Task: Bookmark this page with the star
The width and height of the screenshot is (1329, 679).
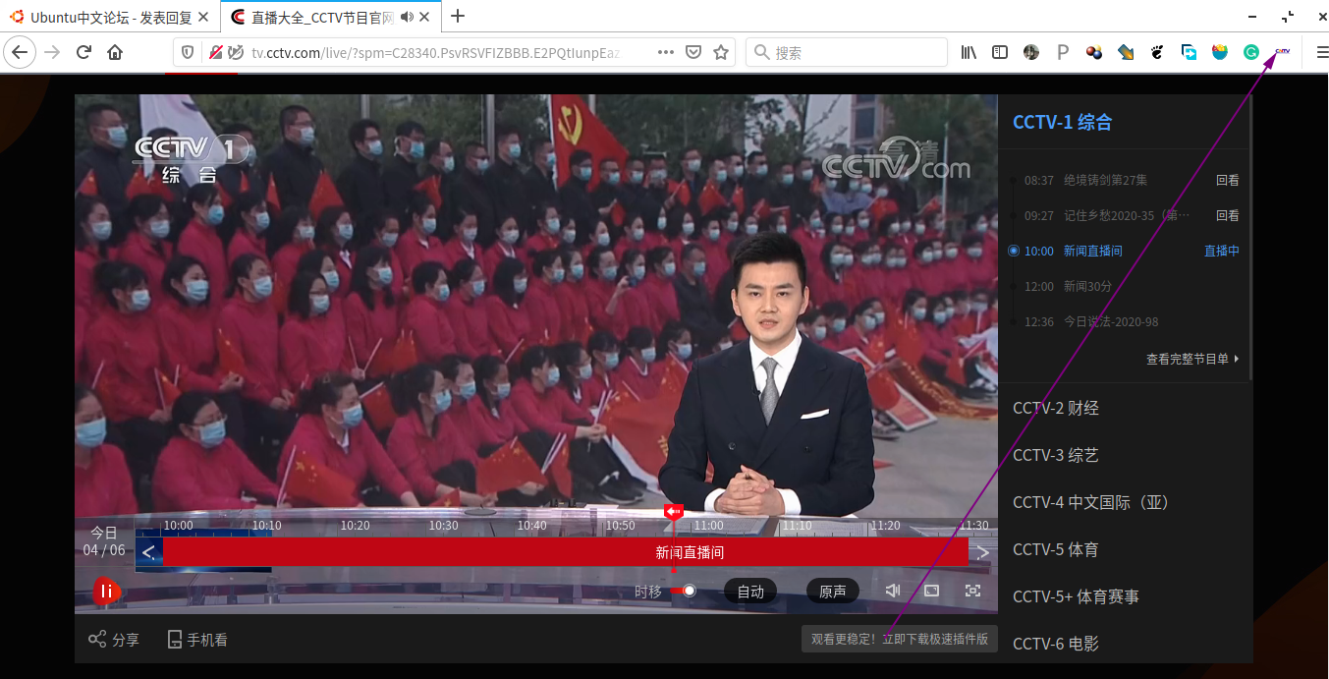Action: (x=721, y=52)
